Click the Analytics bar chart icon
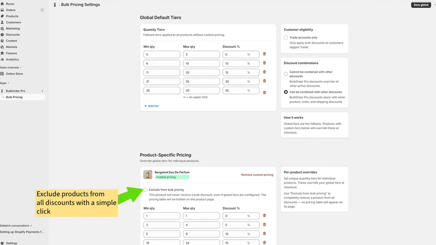This screenshot has height=245, width=436. pos(2,59)
